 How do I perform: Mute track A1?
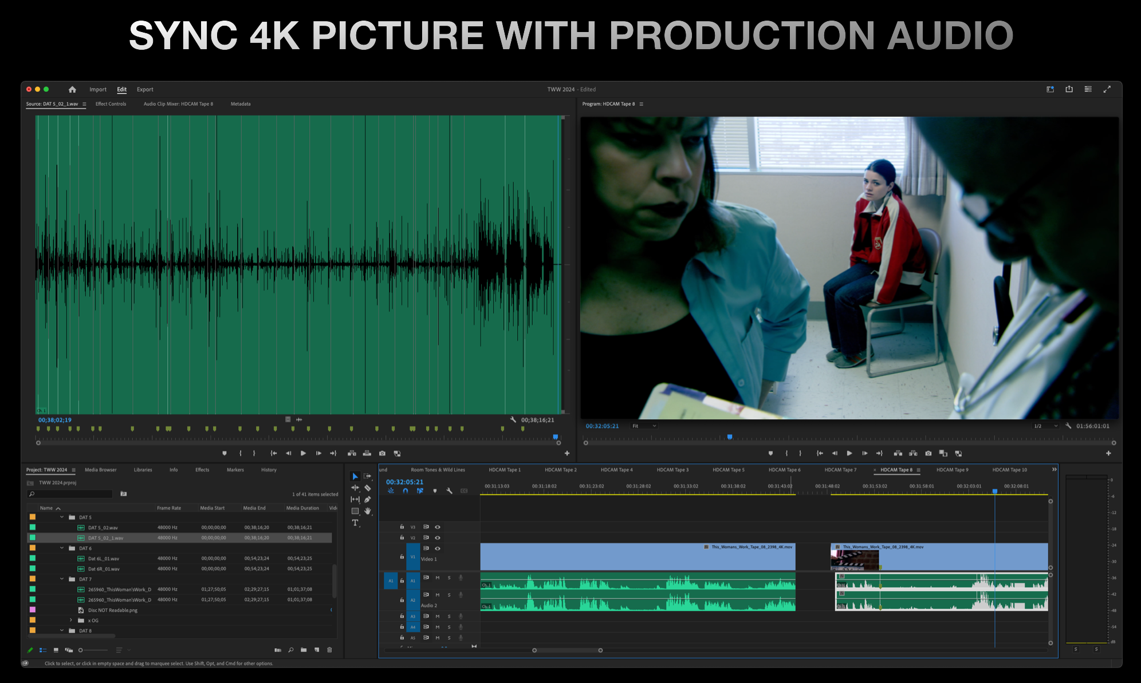(x=438, y=578)
